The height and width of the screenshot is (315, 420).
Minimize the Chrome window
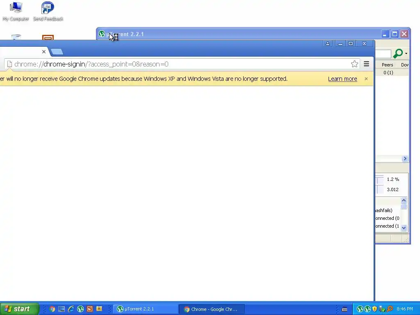pyautogui.click(x=340, y=43)
